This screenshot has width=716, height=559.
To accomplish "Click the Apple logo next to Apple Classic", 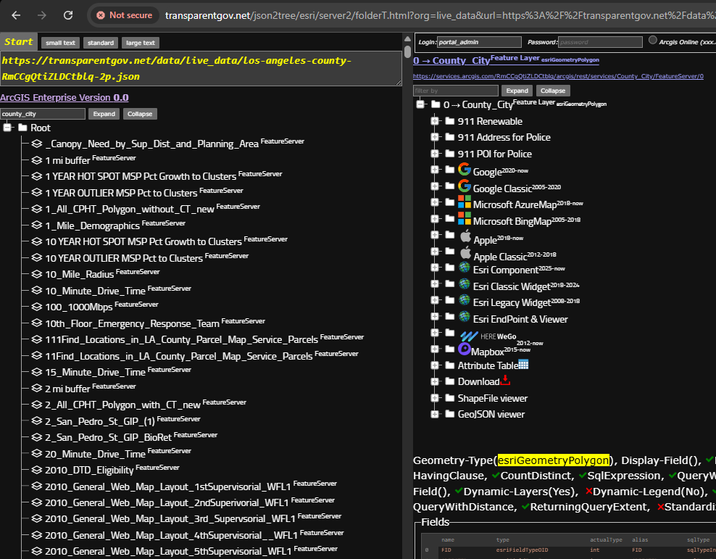I will click(x=465, y=253).
